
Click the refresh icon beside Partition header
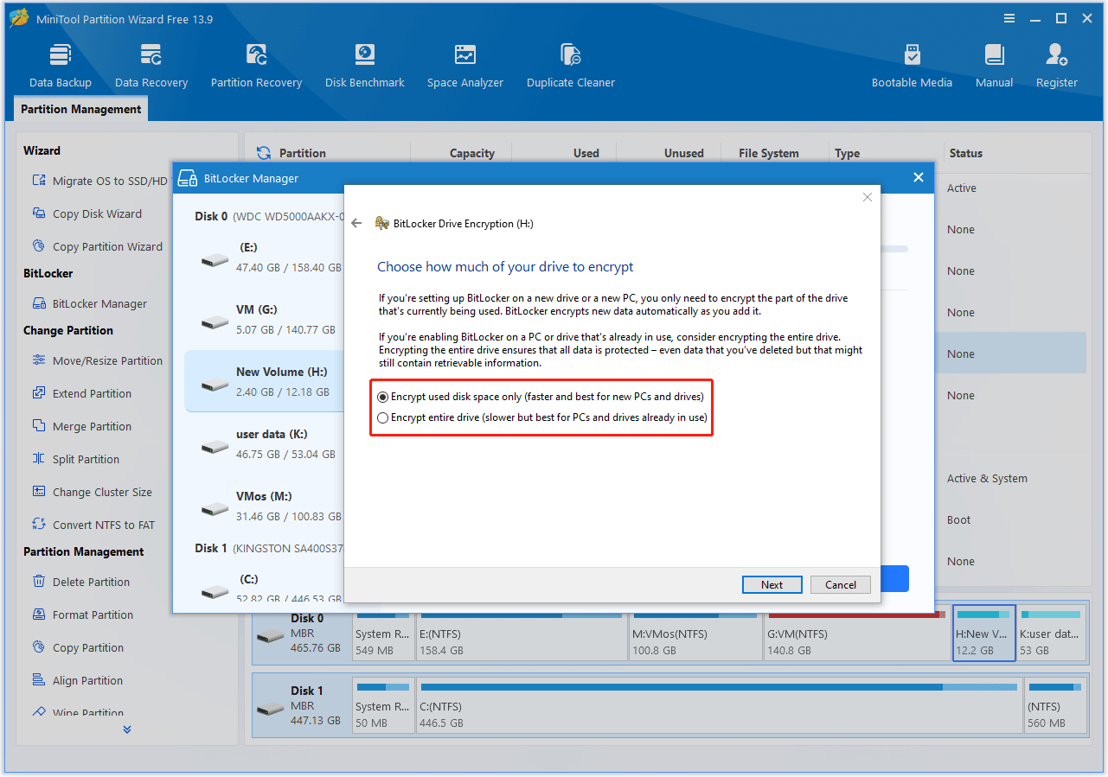264,153
